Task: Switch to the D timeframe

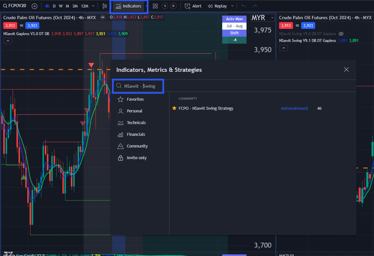Action: click(x=54, y=6)
